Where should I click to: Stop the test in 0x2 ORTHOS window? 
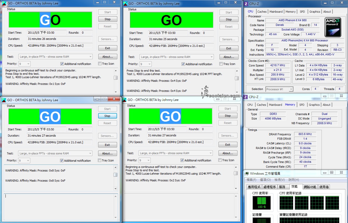click(228, 116)
